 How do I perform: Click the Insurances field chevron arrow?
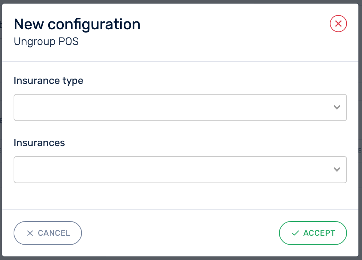point(337,170)
